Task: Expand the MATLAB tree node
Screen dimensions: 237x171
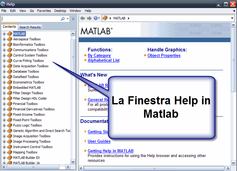Action: coord(4,34)
